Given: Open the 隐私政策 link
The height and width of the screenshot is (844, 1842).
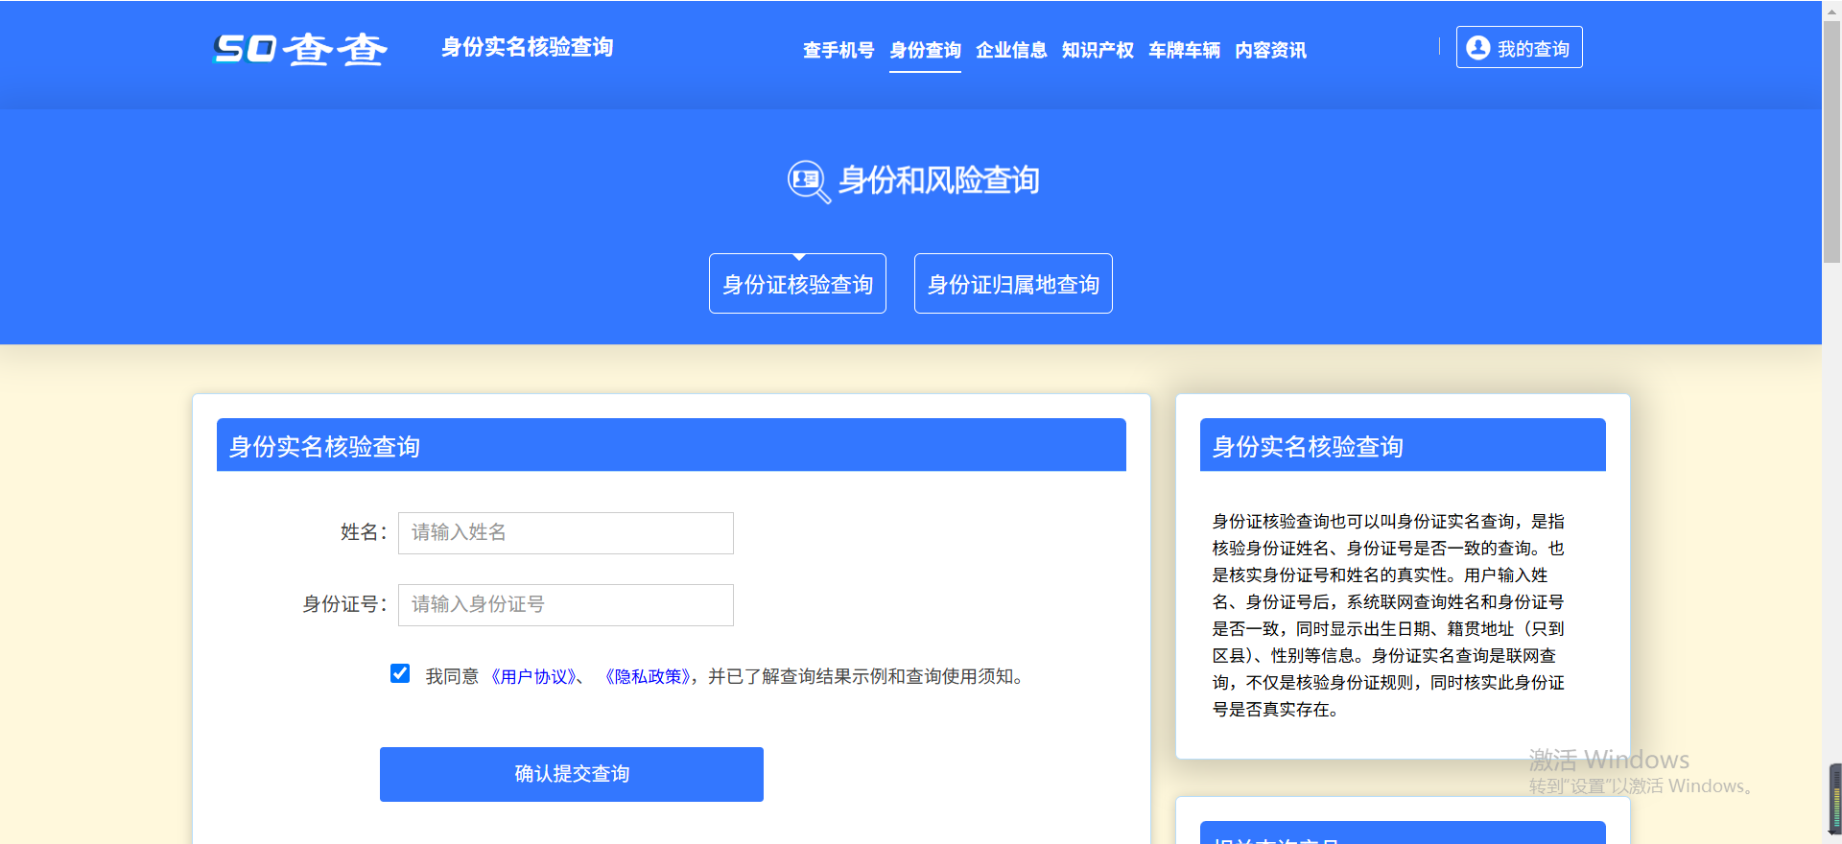Looking at the screenshot, I should pos(648,677).
